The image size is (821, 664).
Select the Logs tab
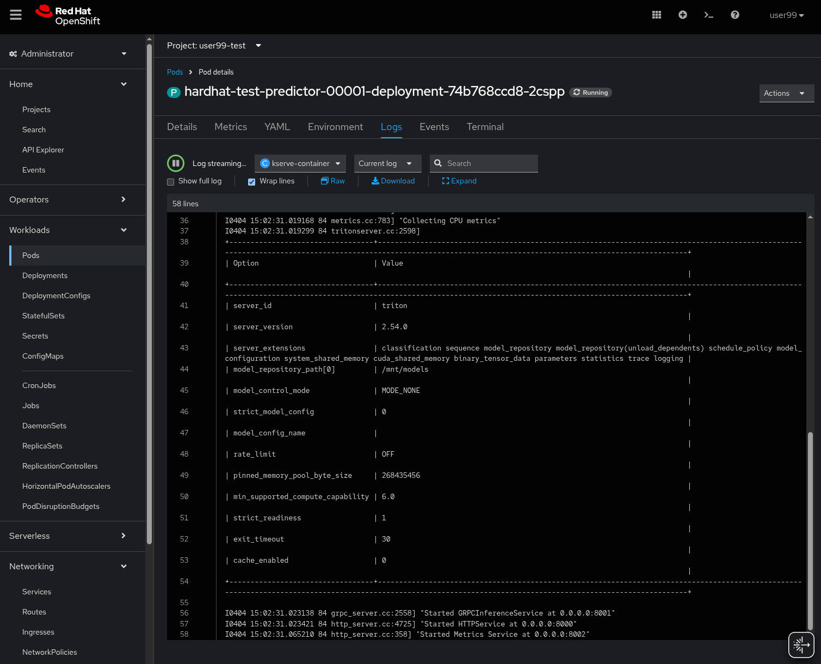[391, 127]
